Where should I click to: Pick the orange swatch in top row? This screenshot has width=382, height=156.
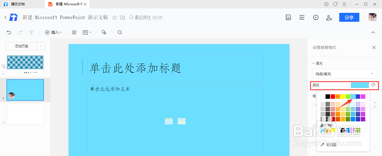[338, 97]
